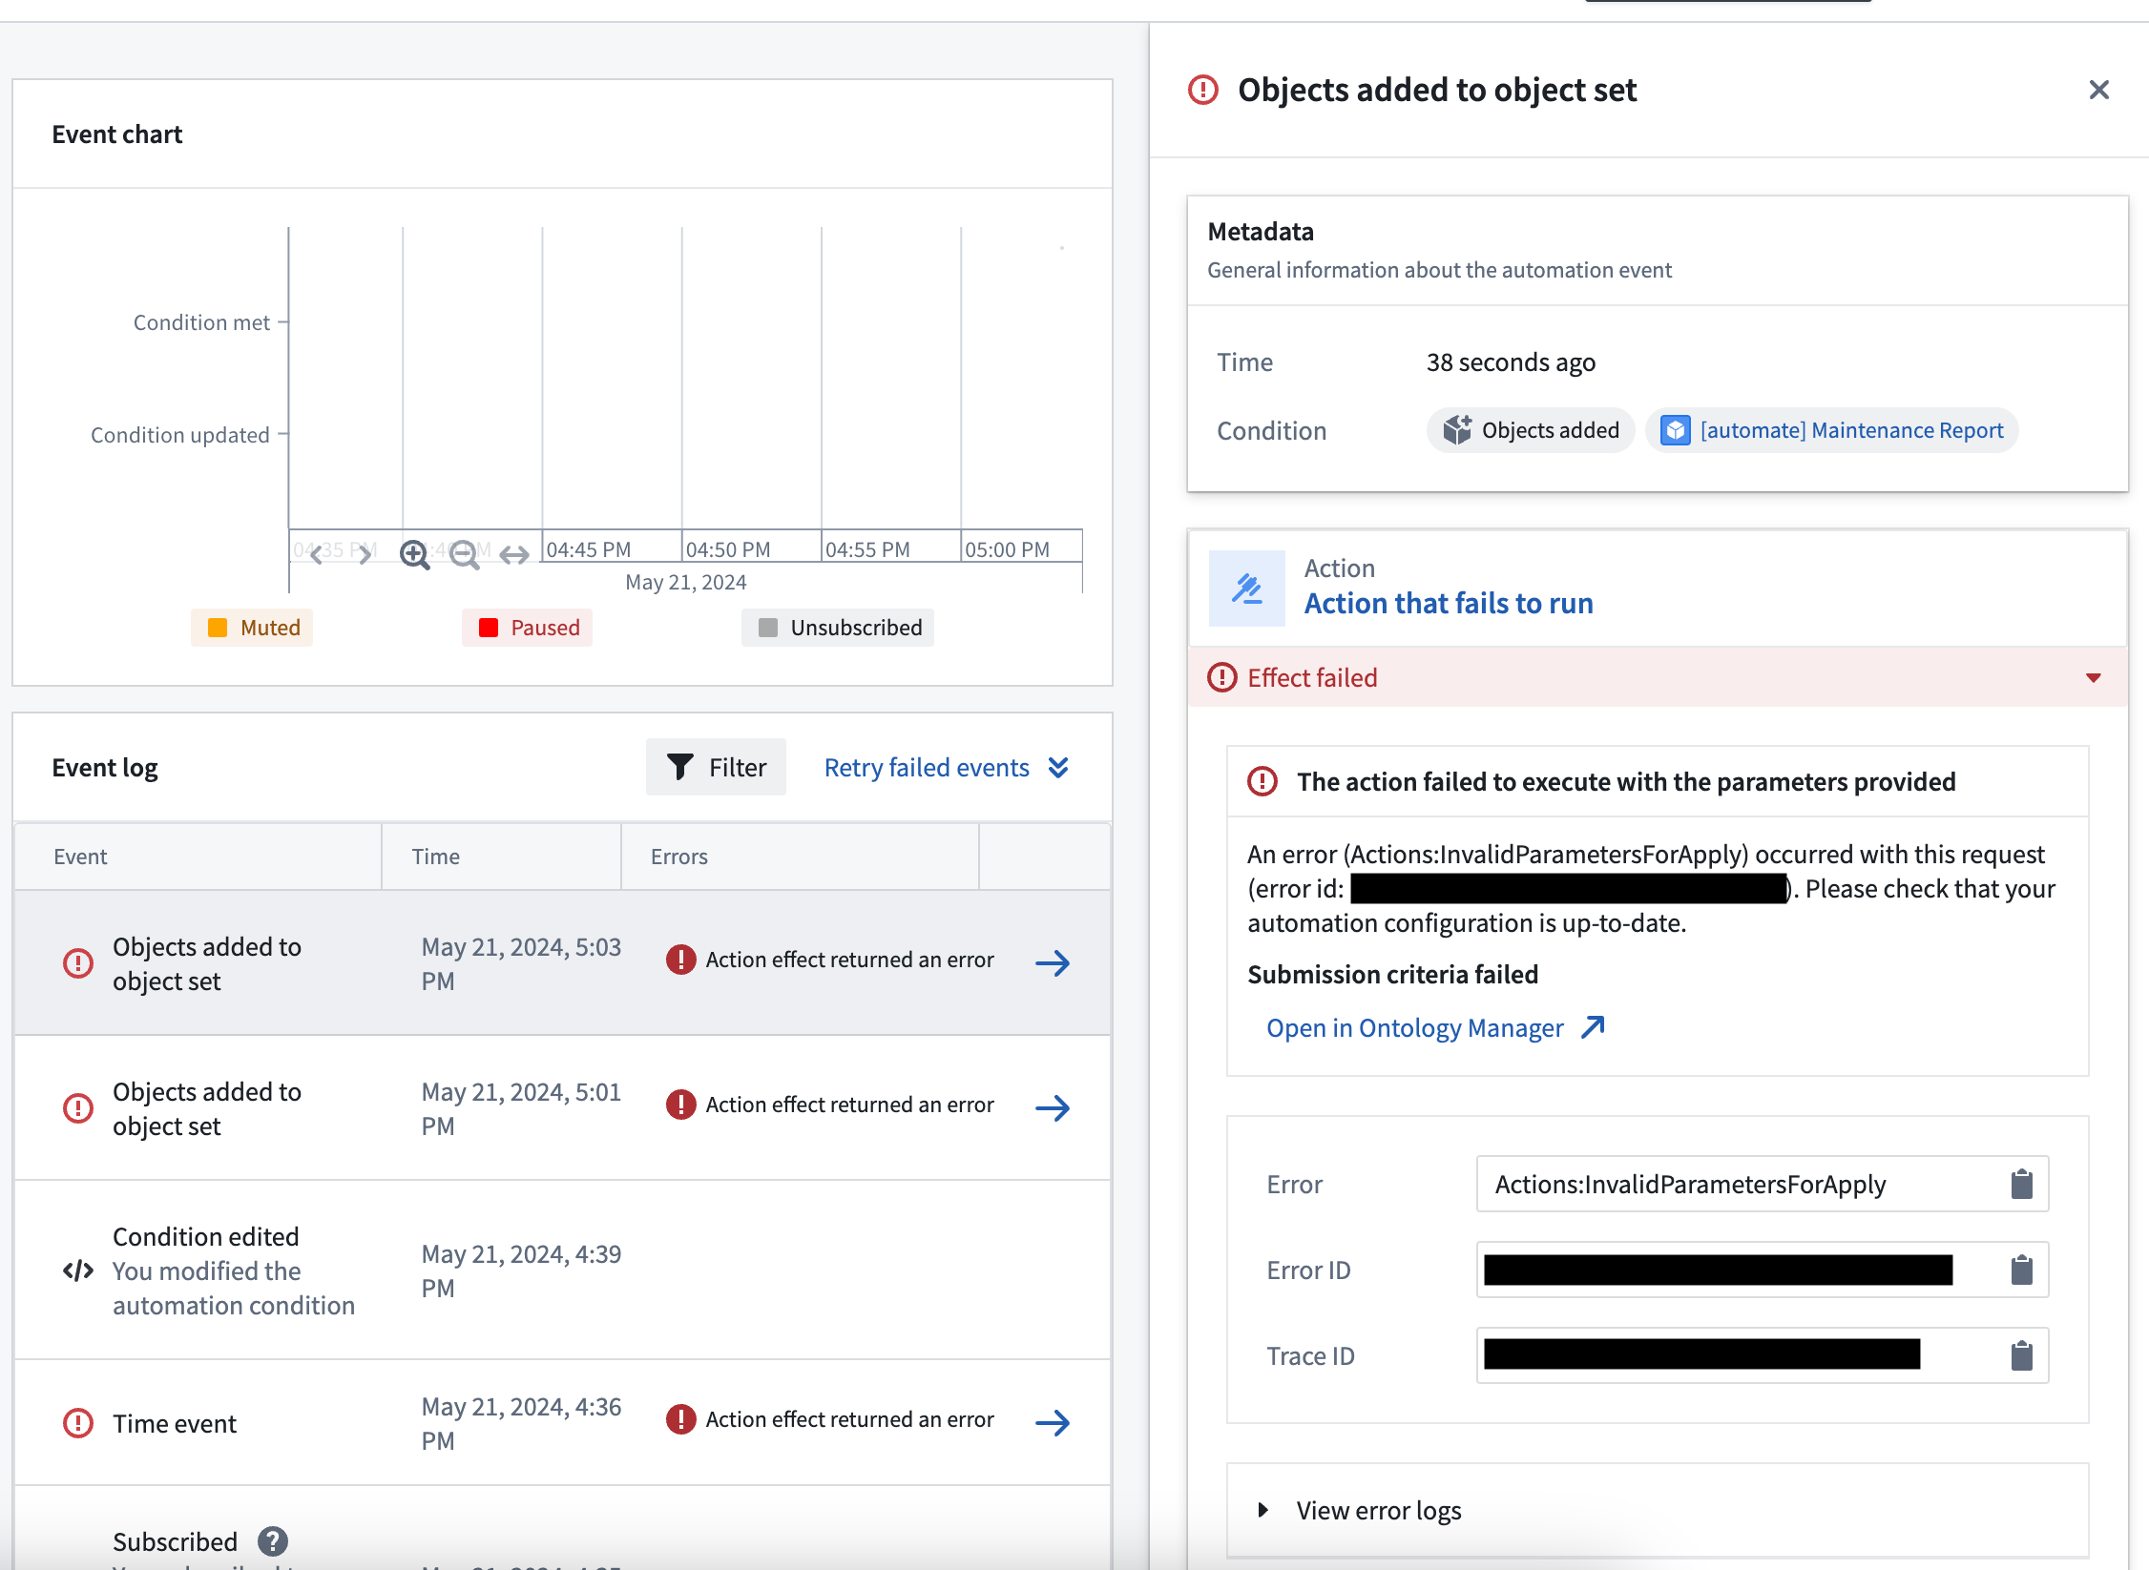Click the copy icon next to Error ID
The height and width of the screenshot is (1570, 2149).
(x=2022, y=1270)
